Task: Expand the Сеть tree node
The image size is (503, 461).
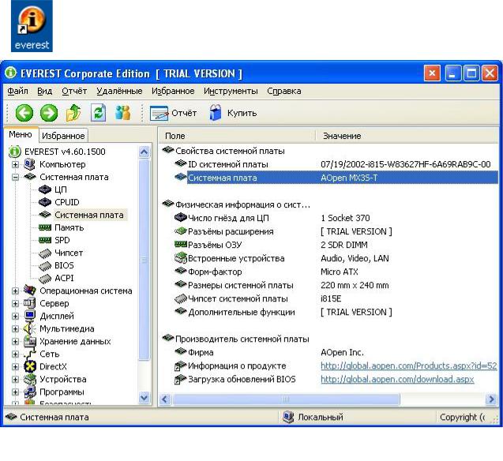Action: click(x=15, y=354)
